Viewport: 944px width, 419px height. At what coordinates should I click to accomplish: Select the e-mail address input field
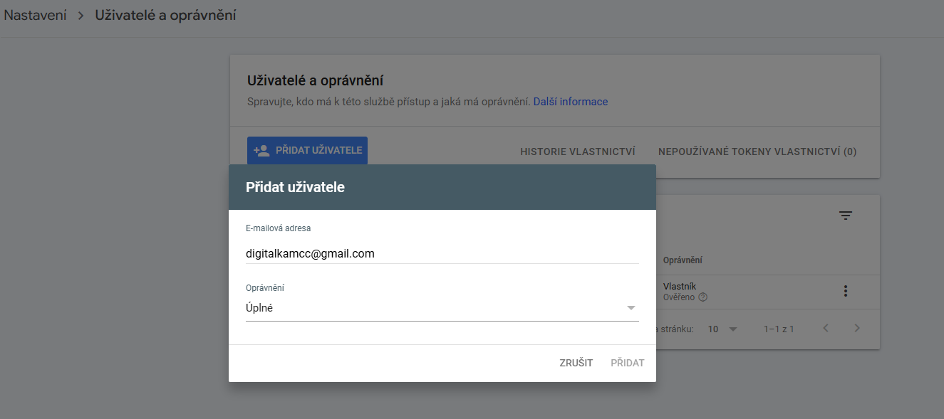(442, 253)
